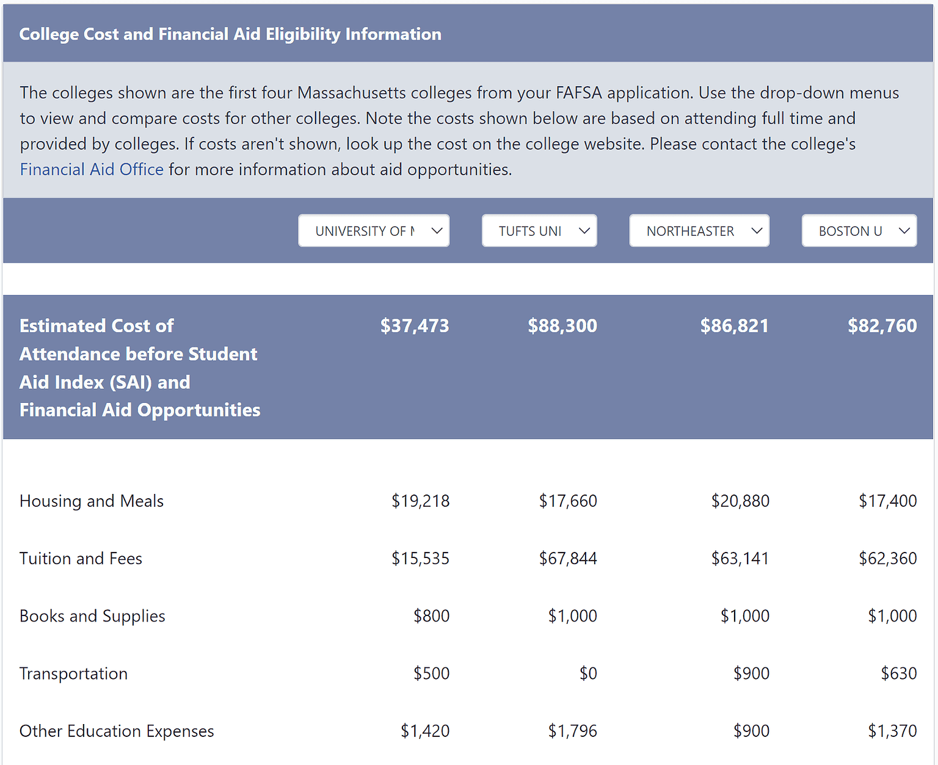Open the TUFTS UNI college selector
This screenshot has height=765, width=938.
pyautogui.click(x=539, y=230)
